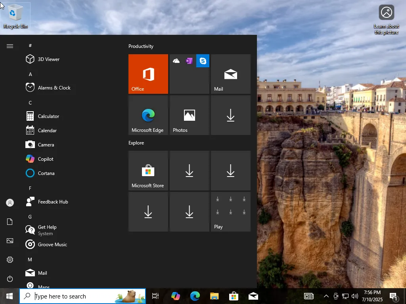The width and height of the screenshot is (406, 304).
Task: Launch the Skype small tile
Action: click(x=203, y=61)
